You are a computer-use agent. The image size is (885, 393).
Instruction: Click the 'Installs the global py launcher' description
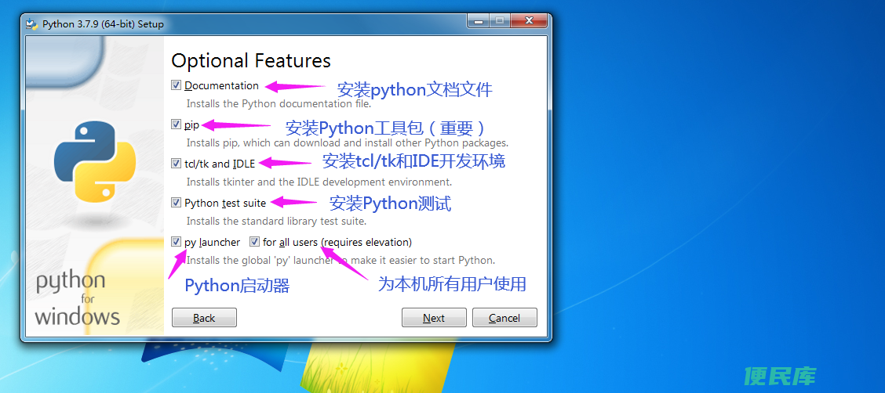coord(341,260)
